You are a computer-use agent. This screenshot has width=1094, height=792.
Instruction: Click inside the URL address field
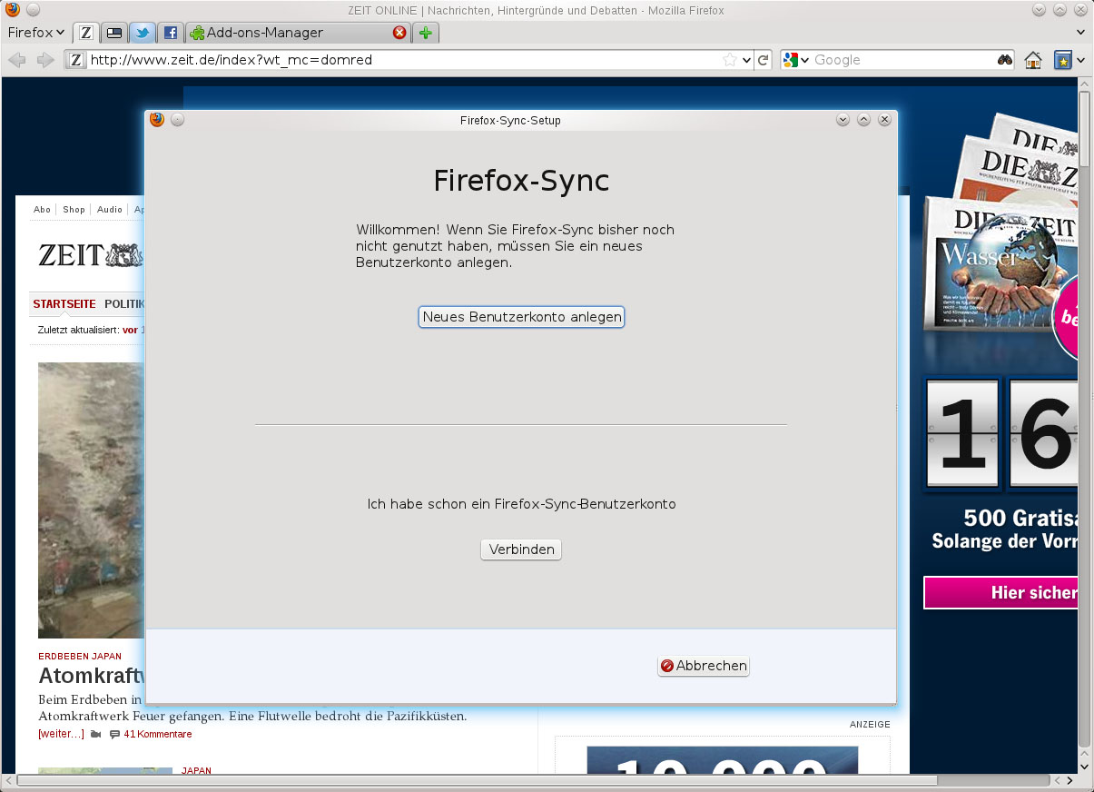click(x=363, y=60)
